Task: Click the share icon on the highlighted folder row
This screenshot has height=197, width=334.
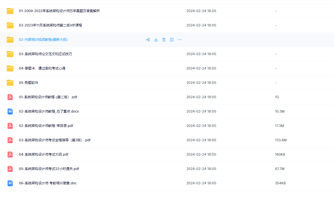Action: point(148,40)
